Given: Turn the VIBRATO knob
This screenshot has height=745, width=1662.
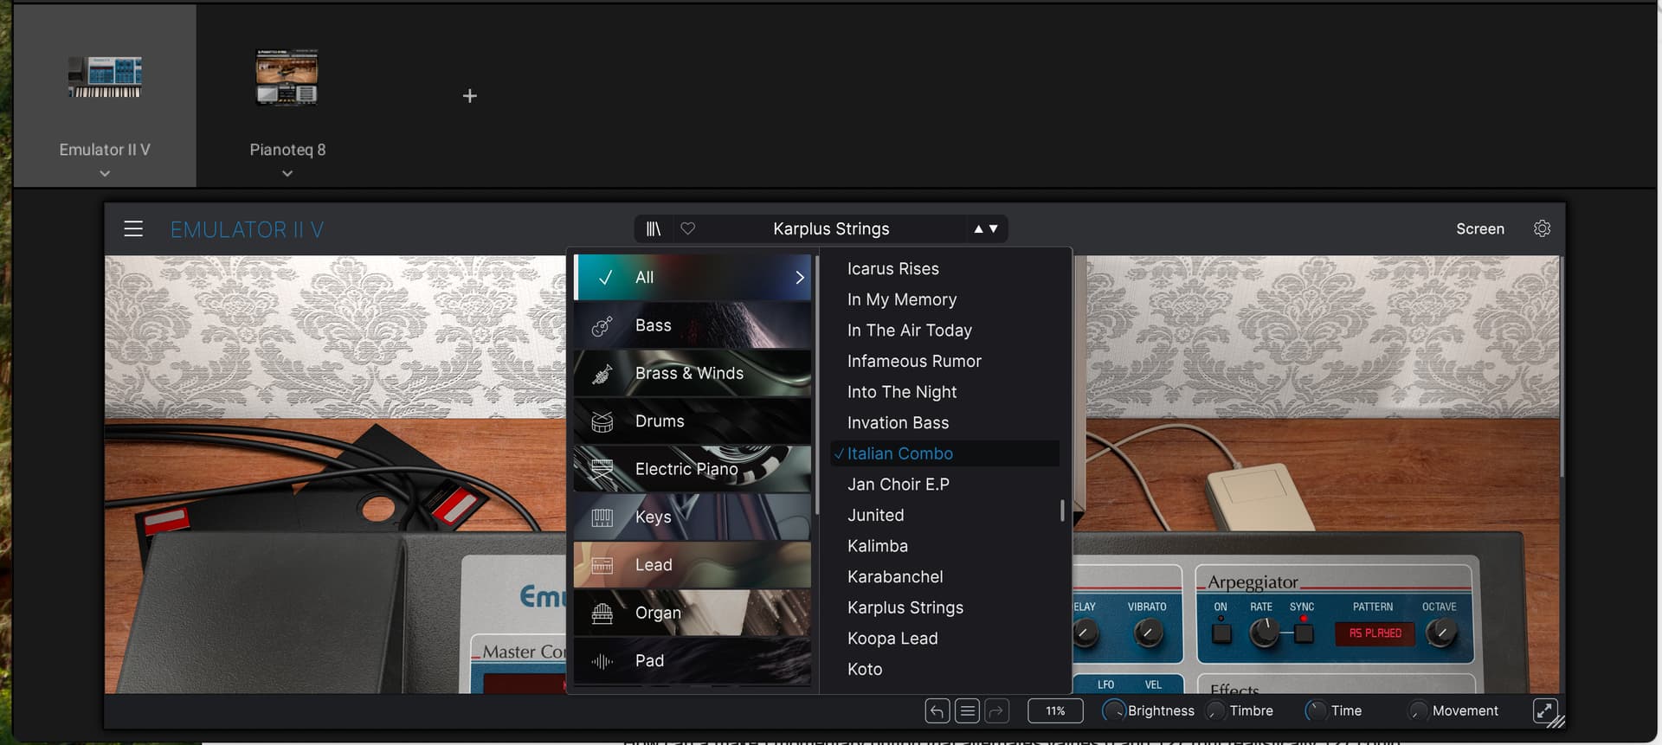Looking at the screenshot, I should (1148, 633).
